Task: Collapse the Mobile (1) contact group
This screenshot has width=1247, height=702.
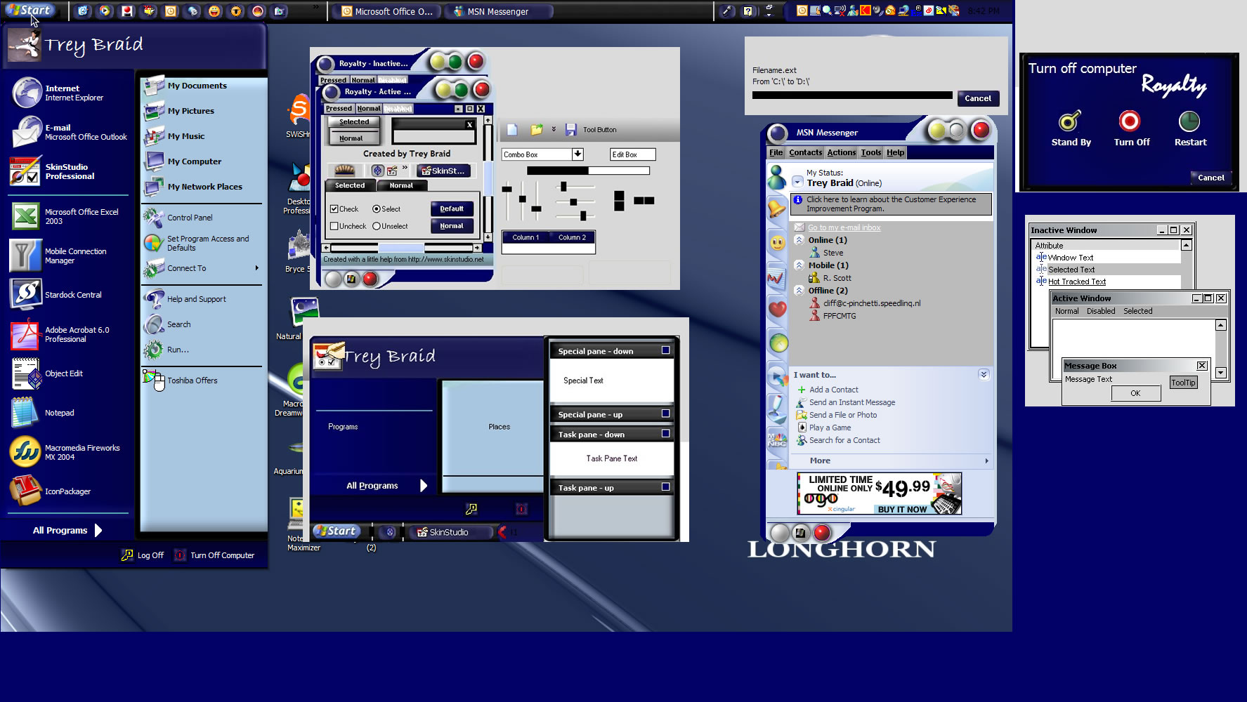Action: pyautogui.click(x=799, y=265)
